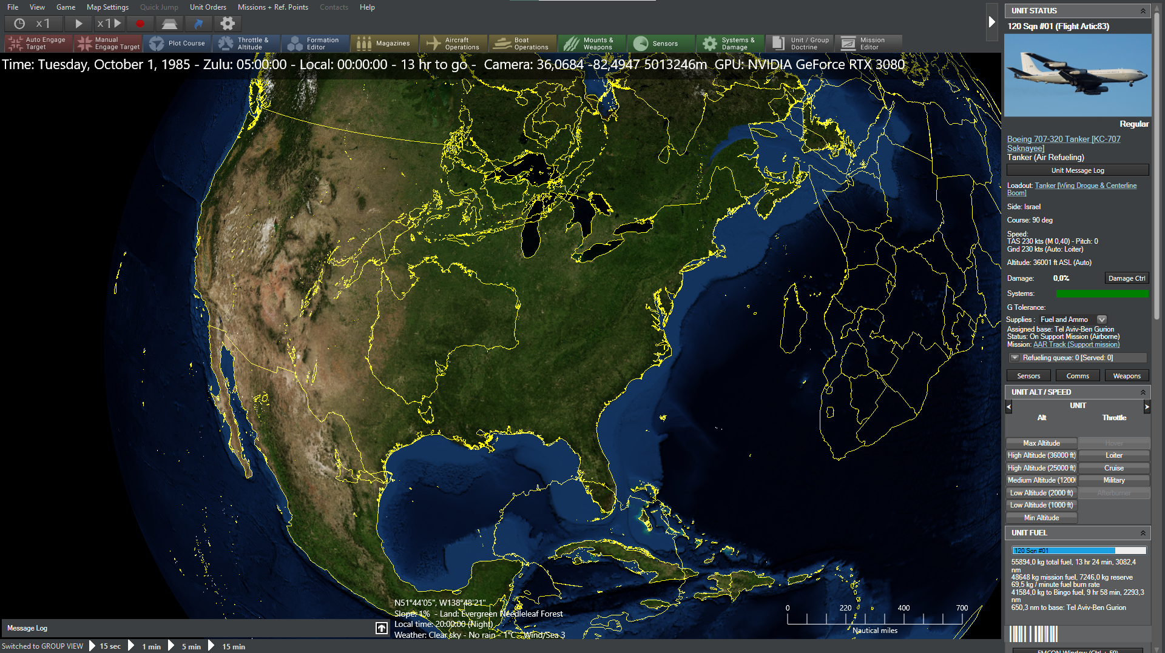Open Throttle & Altitude dialog

tap(246, 44)
